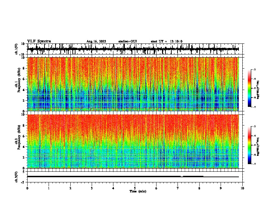This screenshot has width=273, height=211.
Task: Click the ch.3 voltage trace panel
Action: pos(135,177)
